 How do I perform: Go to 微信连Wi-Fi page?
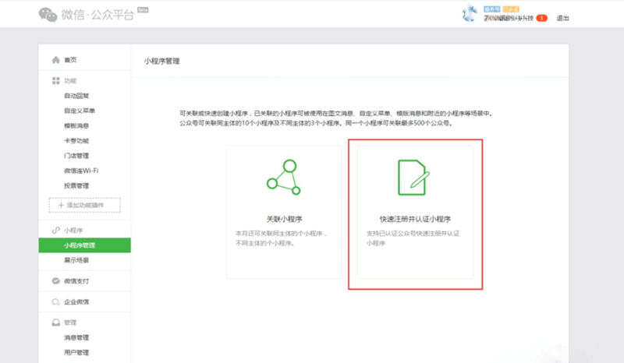pos(81,171)
